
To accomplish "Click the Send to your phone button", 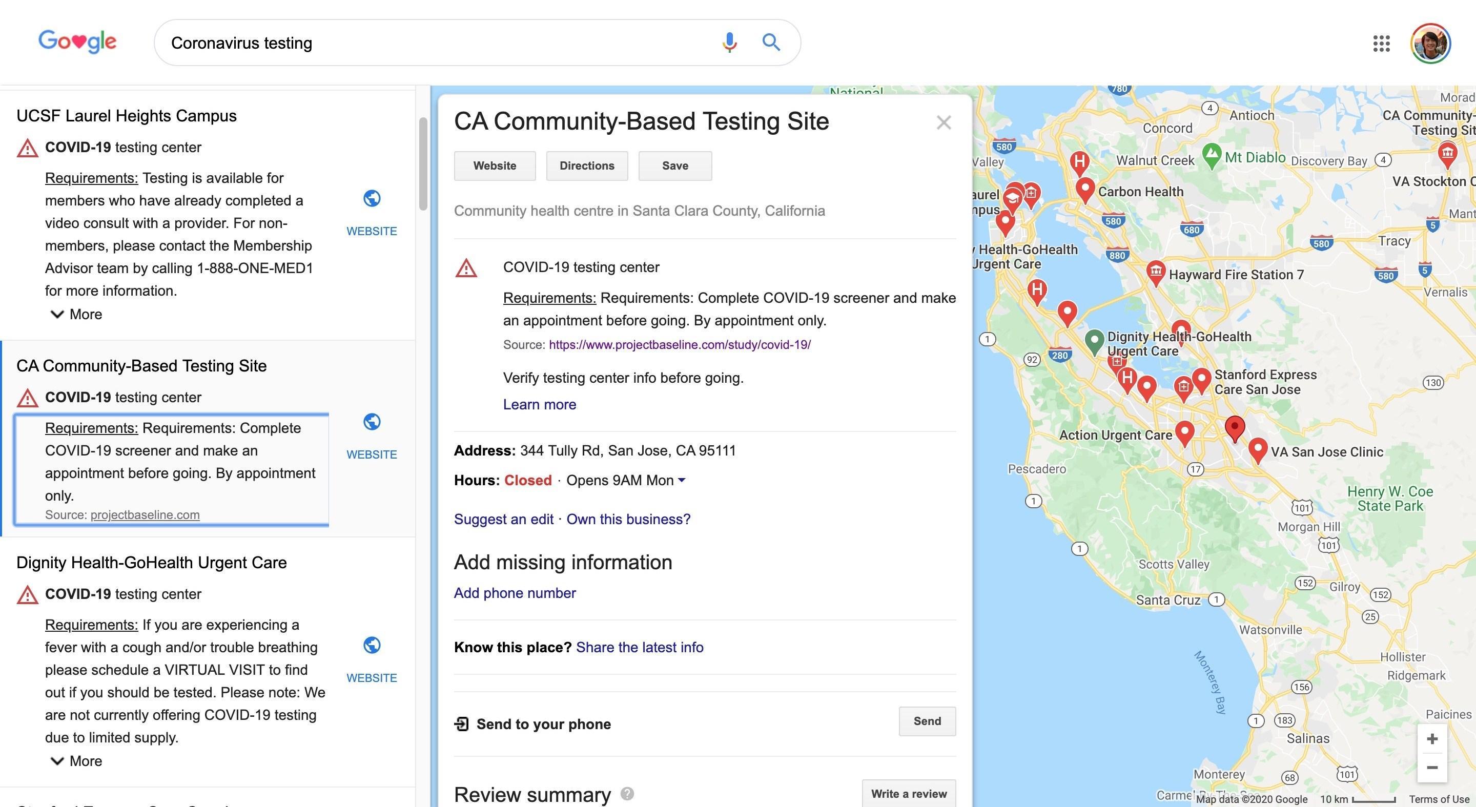I will click(927, 721).
